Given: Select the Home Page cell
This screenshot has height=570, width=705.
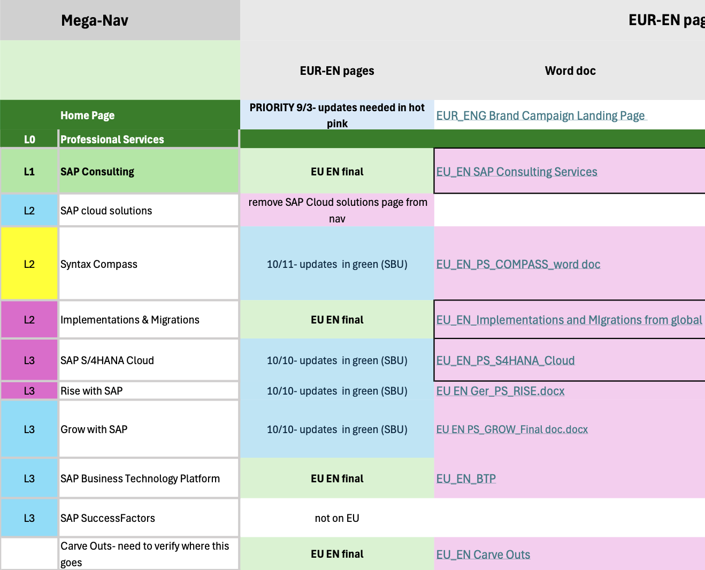Looking at the screenshot, I should (x=149, y=115).
